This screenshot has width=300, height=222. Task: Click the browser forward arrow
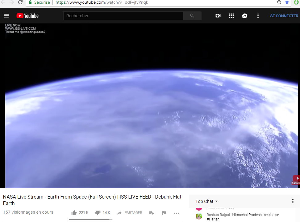click(x=12, y=2)
